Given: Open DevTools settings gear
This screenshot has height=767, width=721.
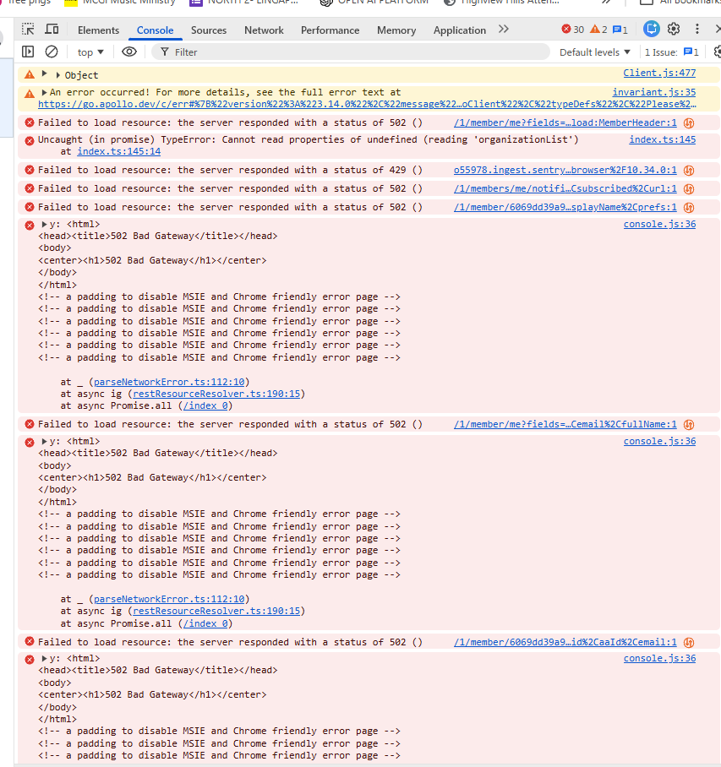Looking at the screenshot, I should tap(674, 30).
